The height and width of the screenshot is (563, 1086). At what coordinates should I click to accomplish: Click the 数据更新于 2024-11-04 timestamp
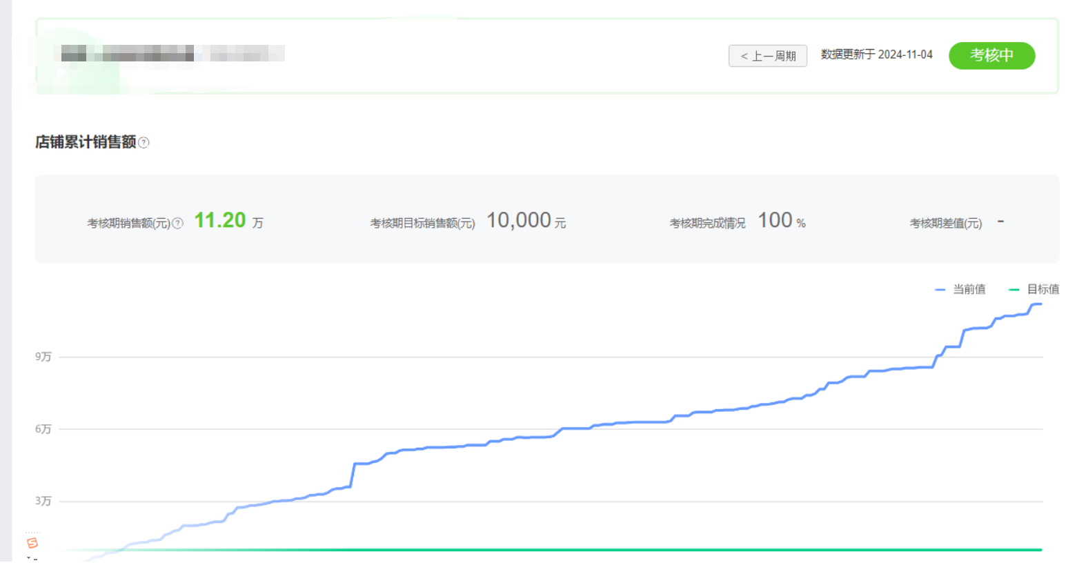[876, 55]
